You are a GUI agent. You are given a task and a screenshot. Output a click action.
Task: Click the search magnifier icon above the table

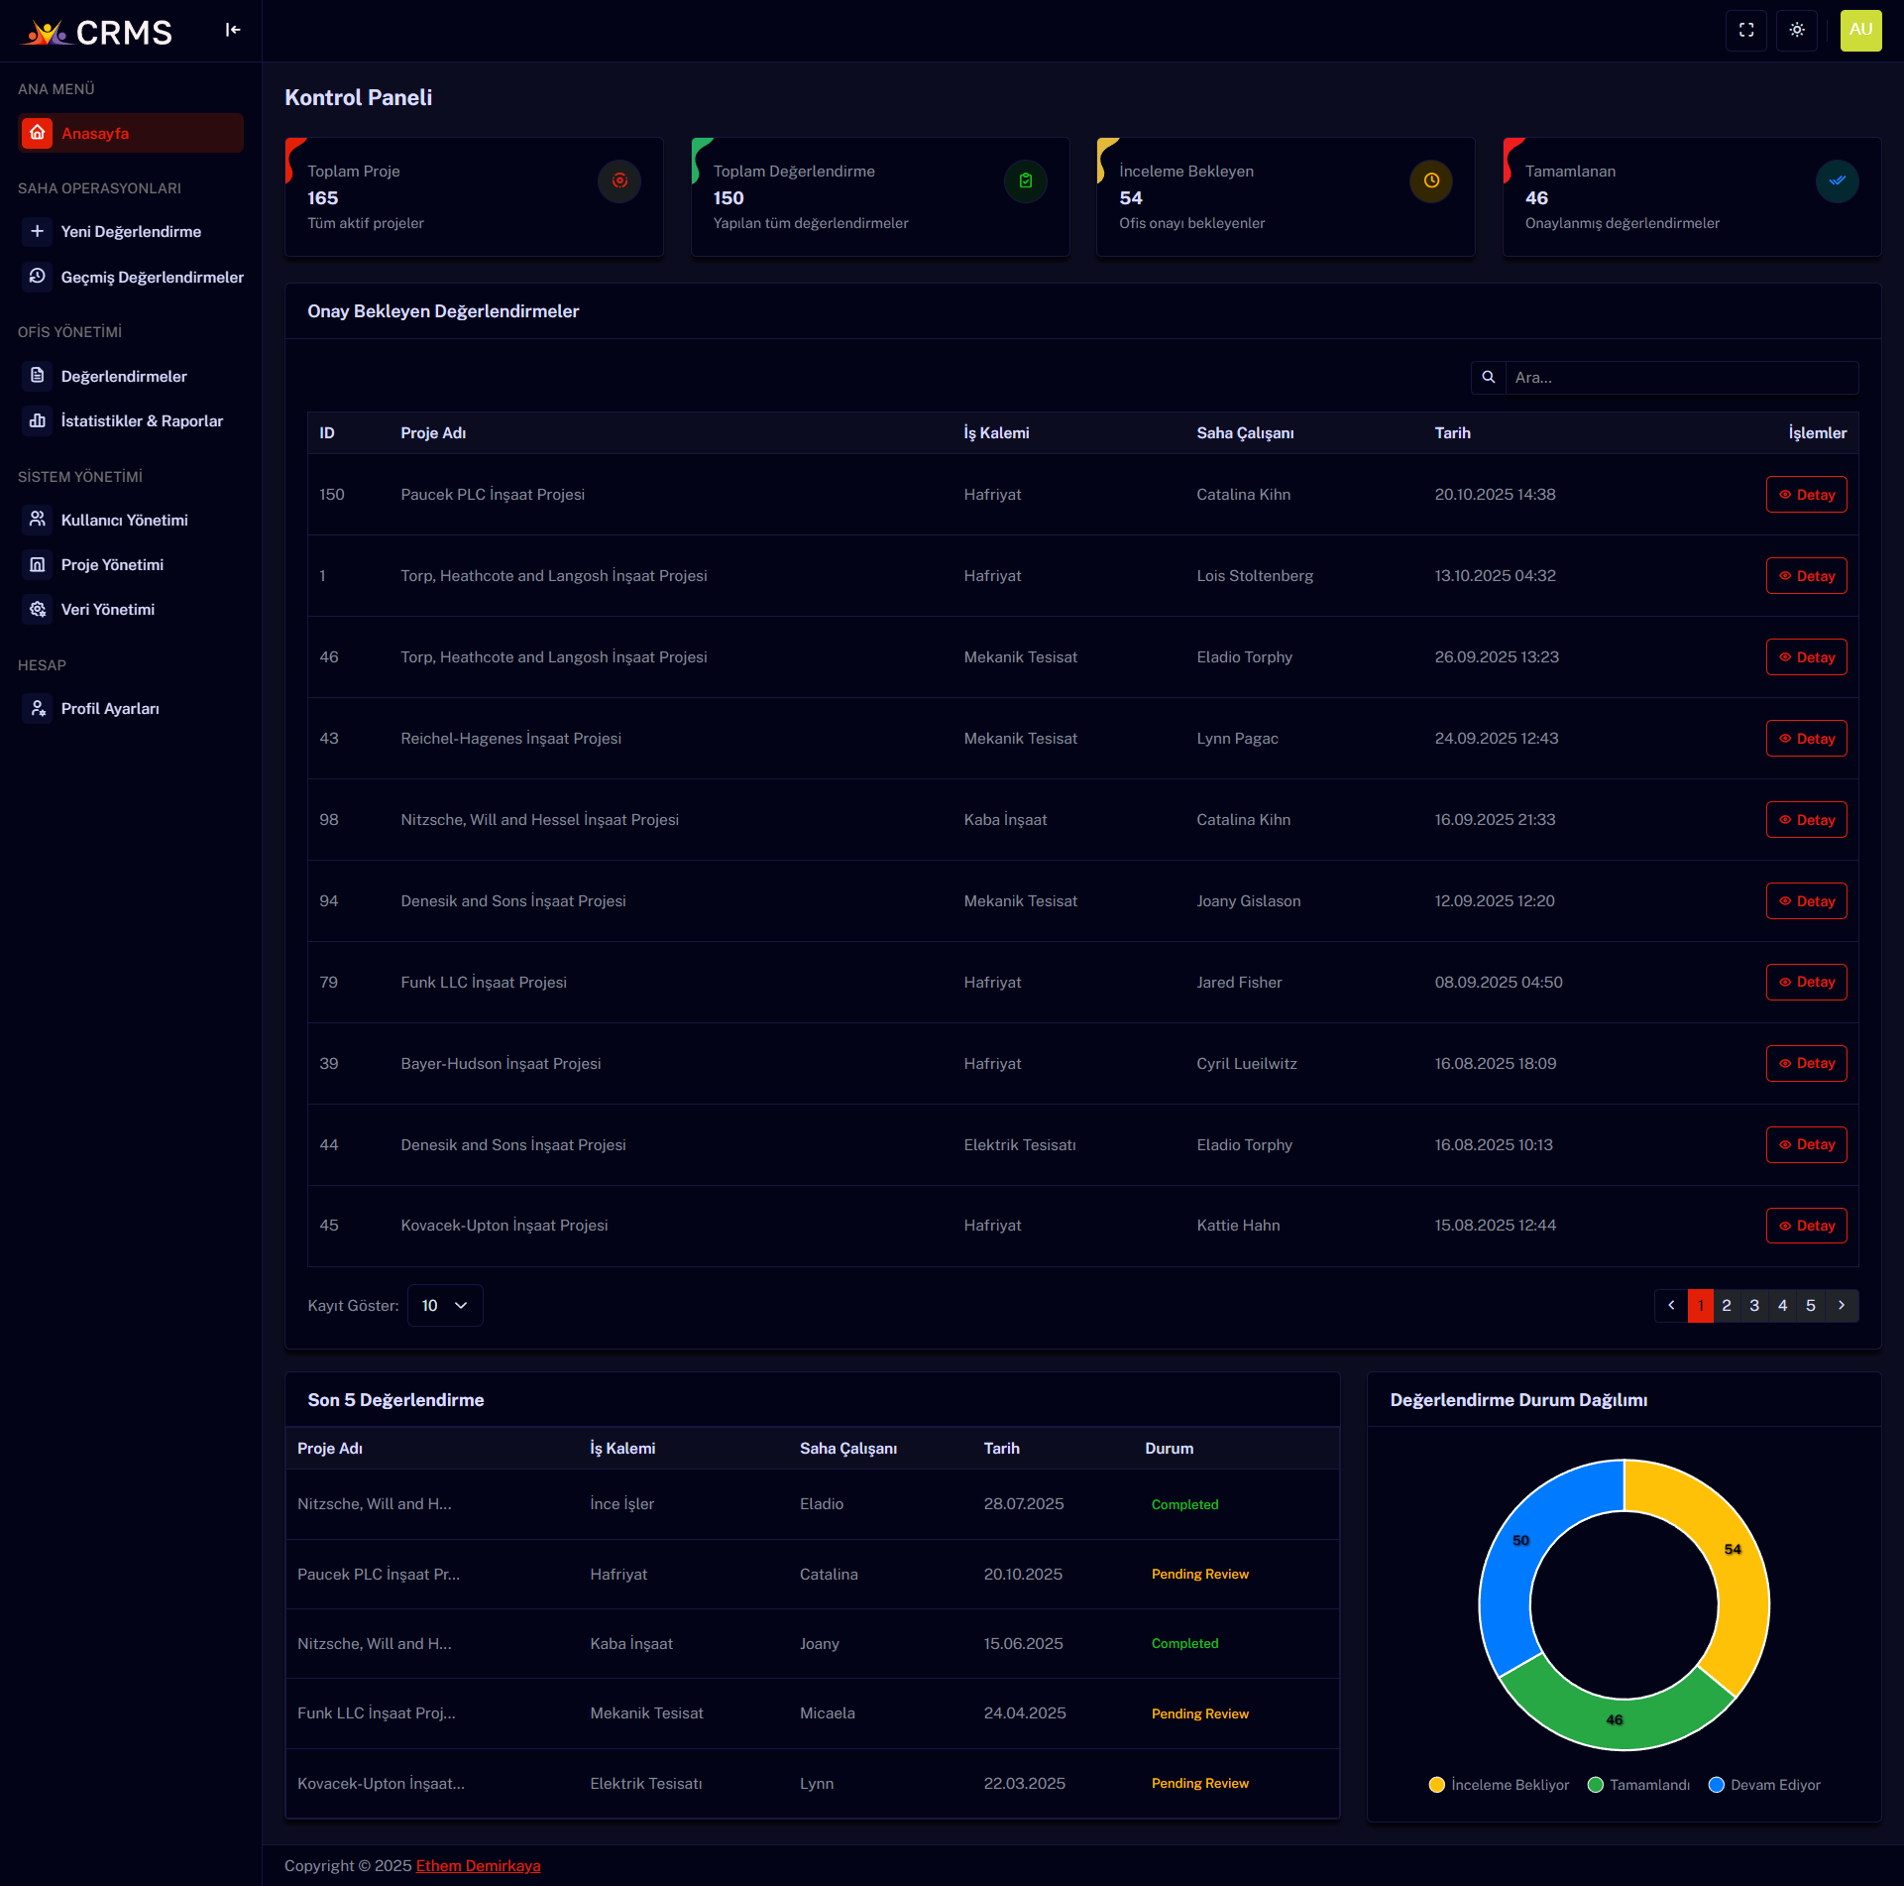tap(1488, 378)
